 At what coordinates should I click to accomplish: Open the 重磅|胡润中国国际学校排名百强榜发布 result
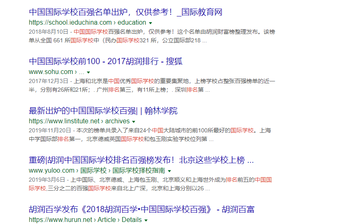click(x=141, y=160)
